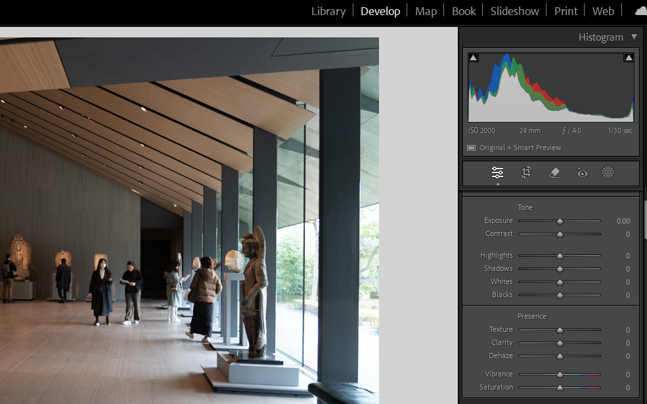Click the Whites value field
Screen dimensions: 647x404
[x=627, y=282]
